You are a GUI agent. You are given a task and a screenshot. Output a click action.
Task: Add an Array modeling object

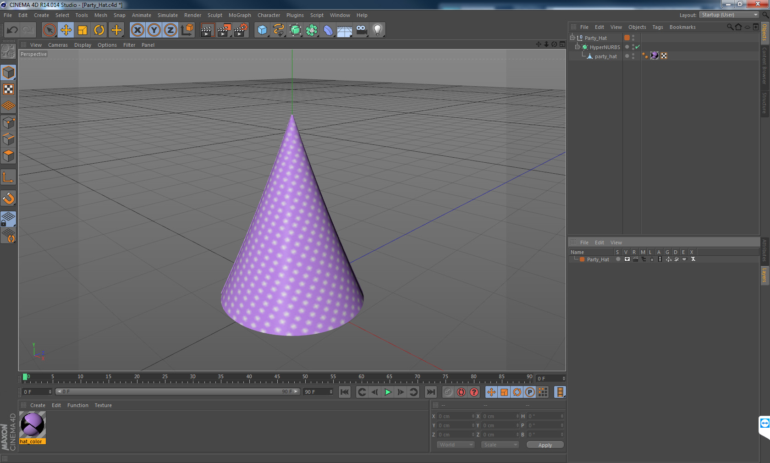[312, 30]
